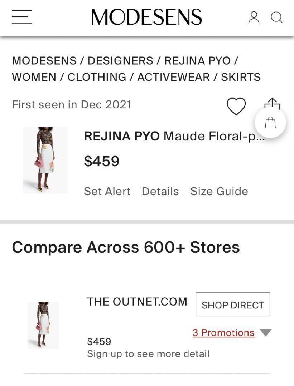This screenshot has height=386, width=294.
Task: Expand the promotions dropdown arrow
Action: click(x=265, y=332)
